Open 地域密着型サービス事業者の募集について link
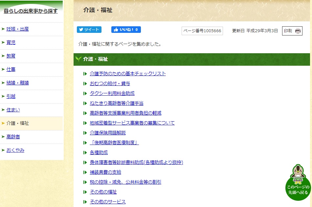The width and height of the screenshot is (312, 207). point(132,123)
